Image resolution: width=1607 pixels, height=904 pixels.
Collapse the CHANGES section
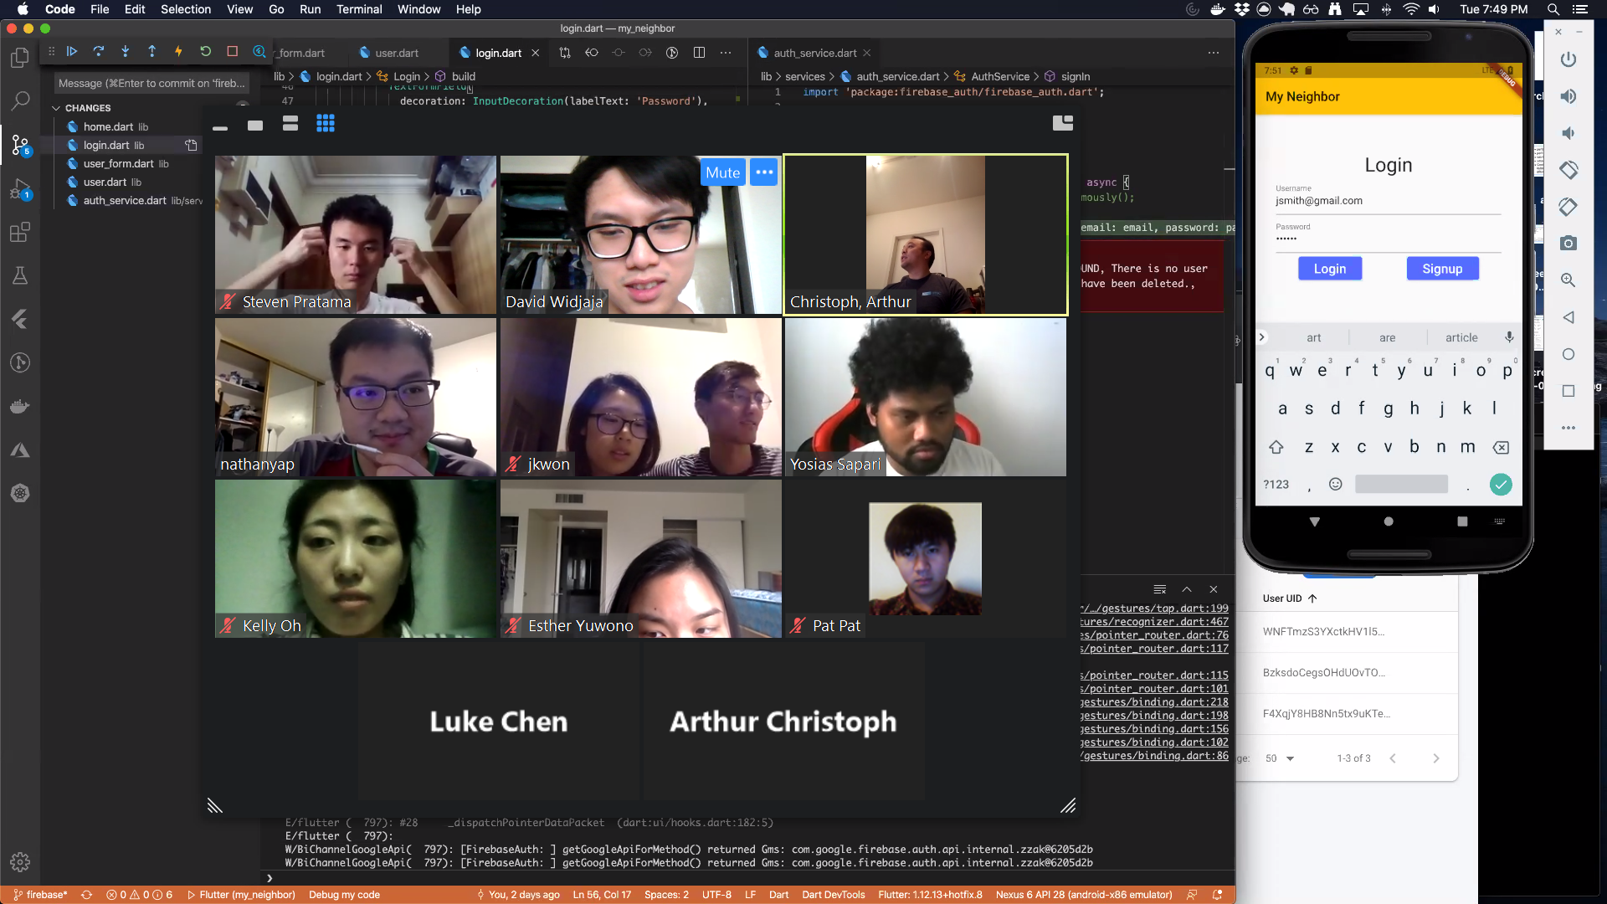coord(56,108)
